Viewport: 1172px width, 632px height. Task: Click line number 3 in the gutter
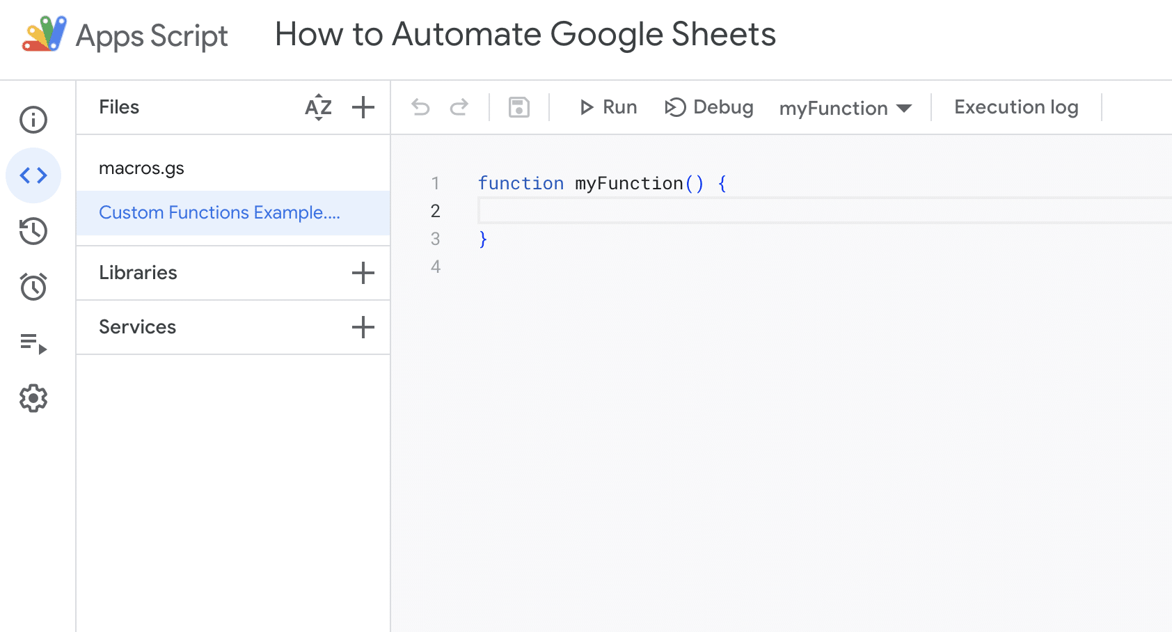tap(435, 239)
